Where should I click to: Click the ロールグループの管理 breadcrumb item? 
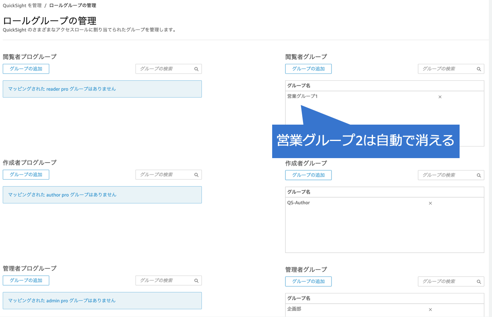pyautogui.click(x=73, y=5)
